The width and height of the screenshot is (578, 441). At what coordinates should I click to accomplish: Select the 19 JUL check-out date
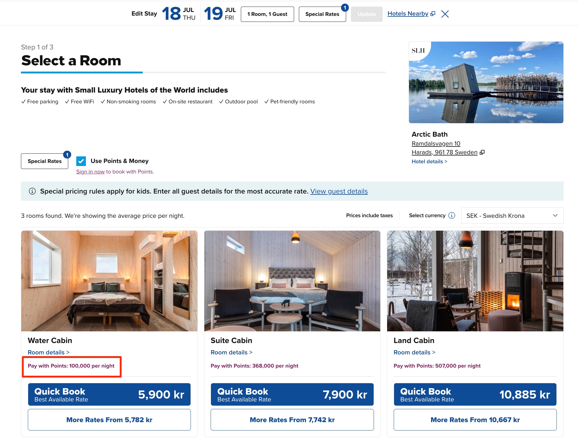pos(220,14)
